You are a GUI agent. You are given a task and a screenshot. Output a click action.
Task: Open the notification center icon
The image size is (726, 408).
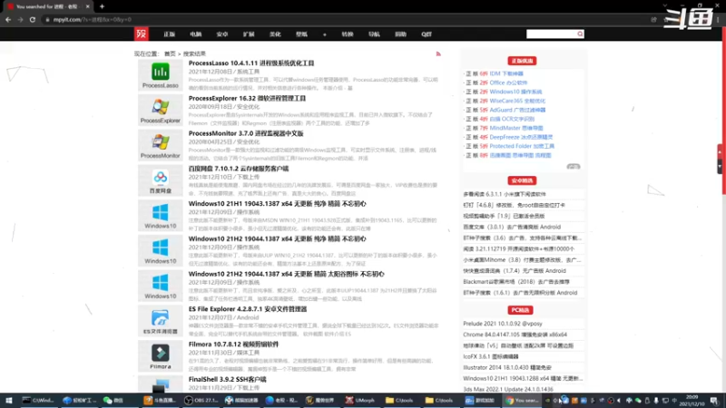714,401
